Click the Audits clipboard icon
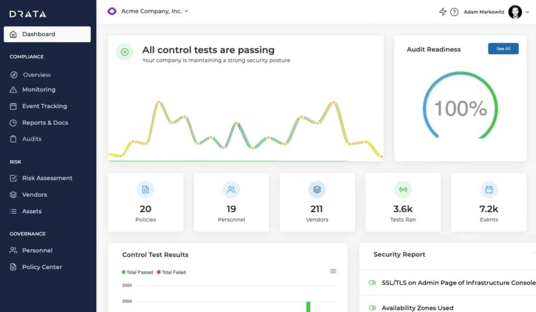 click(13, 139)
